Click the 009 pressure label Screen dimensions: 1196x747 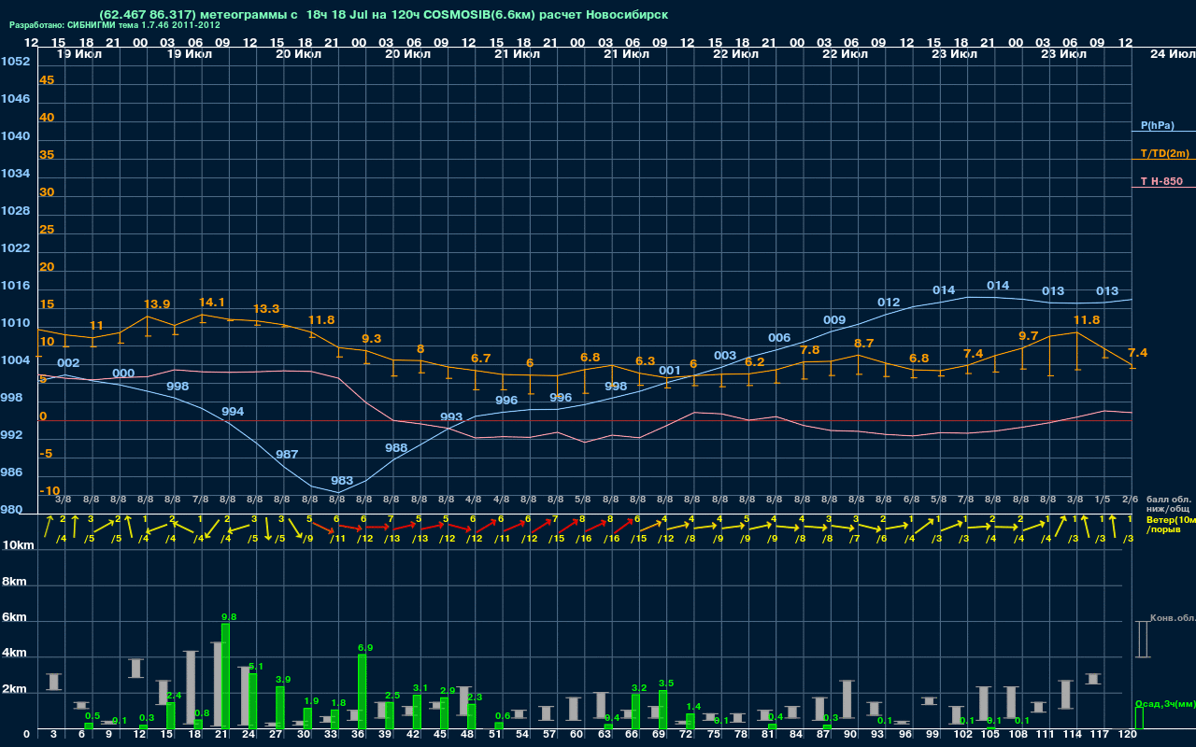[x=834, y=320]
